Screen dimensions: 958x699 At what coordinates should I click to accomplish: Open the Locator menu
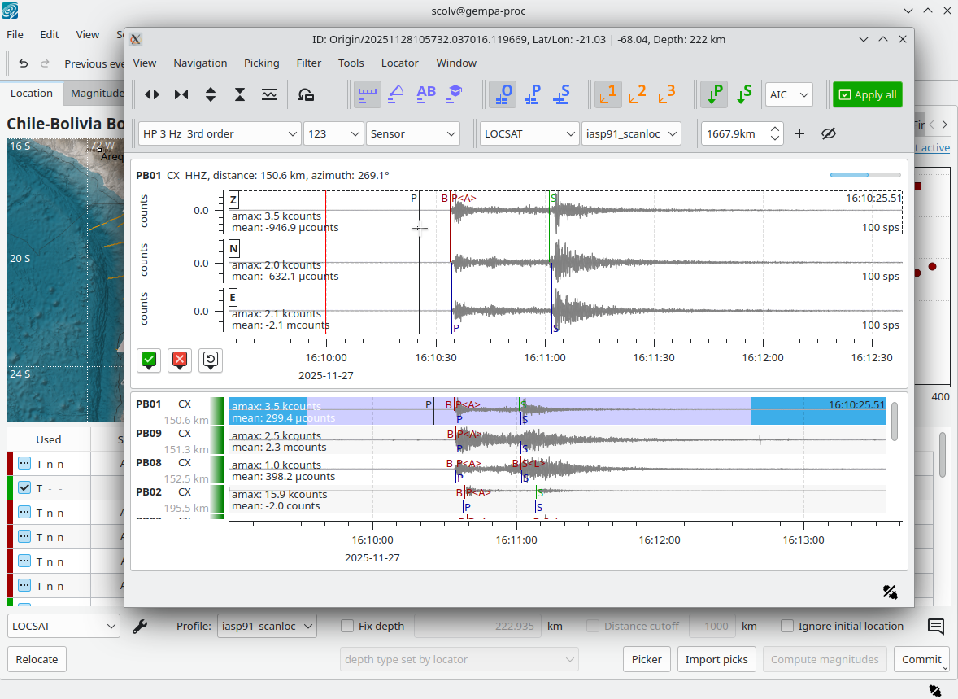point(399,63)
